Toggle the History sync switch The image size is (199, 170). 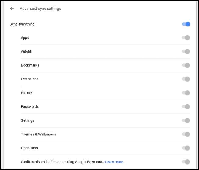click(x=186, y=93)
